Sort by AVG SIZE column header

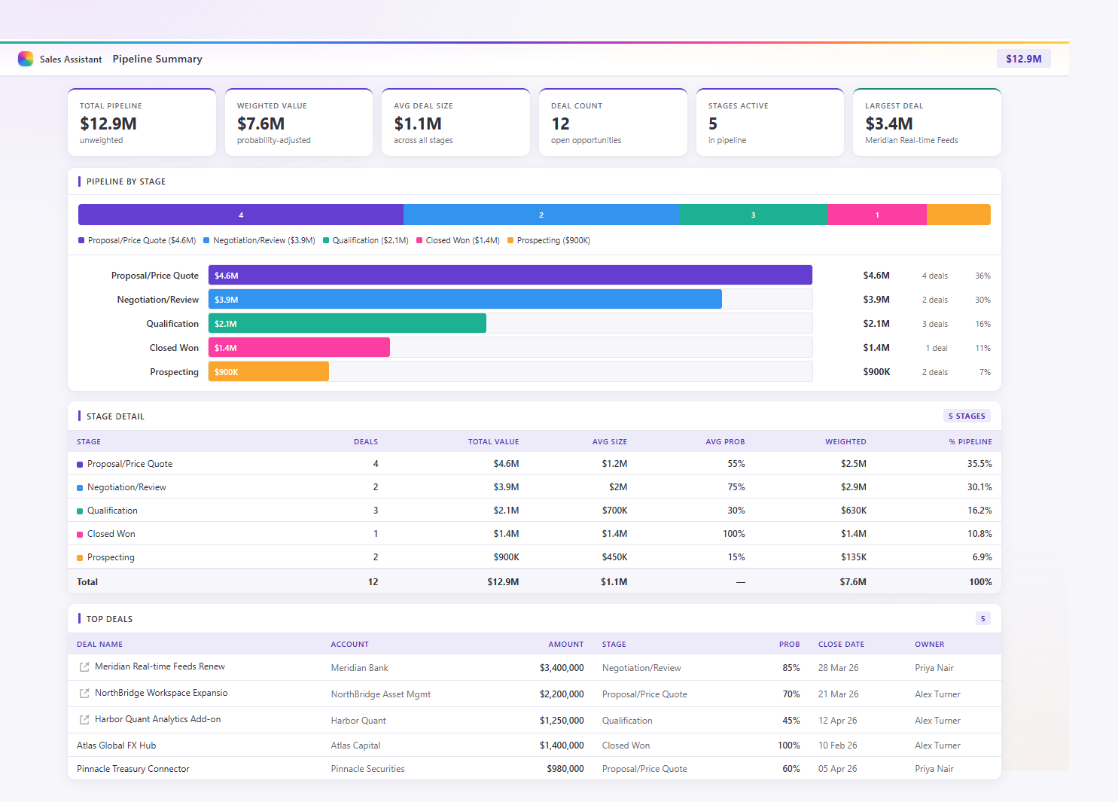click(x=610, y=442)
